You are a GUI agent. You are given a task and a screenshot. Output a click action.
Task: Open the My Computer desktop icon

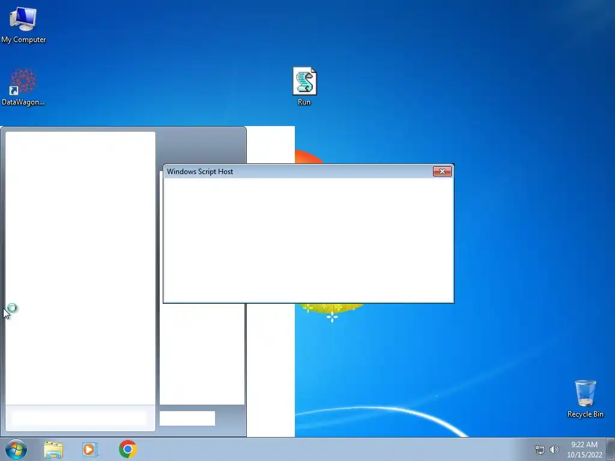pos(23,24)
